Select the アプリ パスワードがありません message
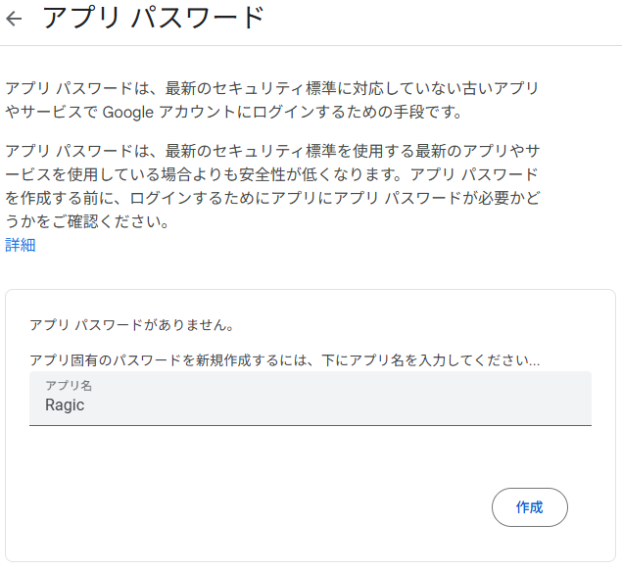The image size is (622, 571). point(132,325)
